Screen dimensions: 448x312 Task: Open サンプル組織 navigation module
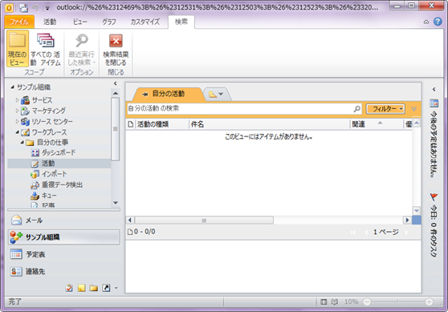63,237
